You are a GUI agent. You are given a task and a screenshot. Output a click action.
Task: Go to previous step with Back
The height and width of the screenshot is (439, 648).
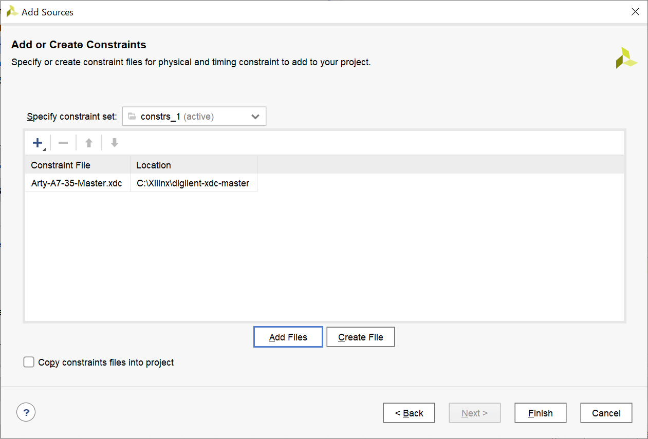[x=409, y=413]
